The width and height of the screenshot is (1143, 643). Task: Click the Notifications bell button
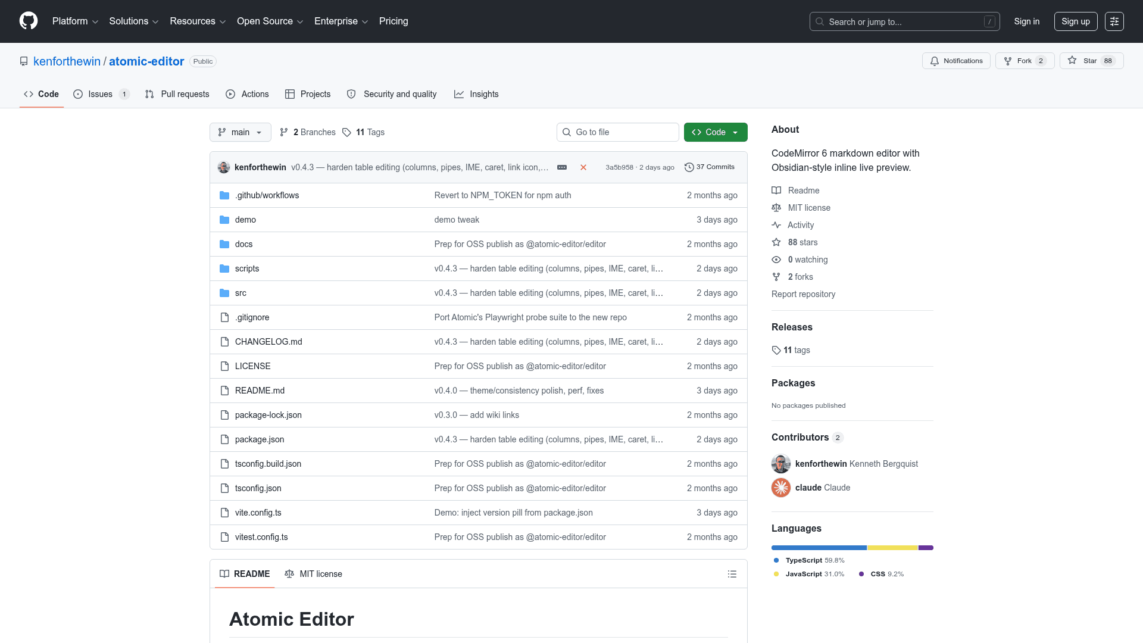pos(956,61)
